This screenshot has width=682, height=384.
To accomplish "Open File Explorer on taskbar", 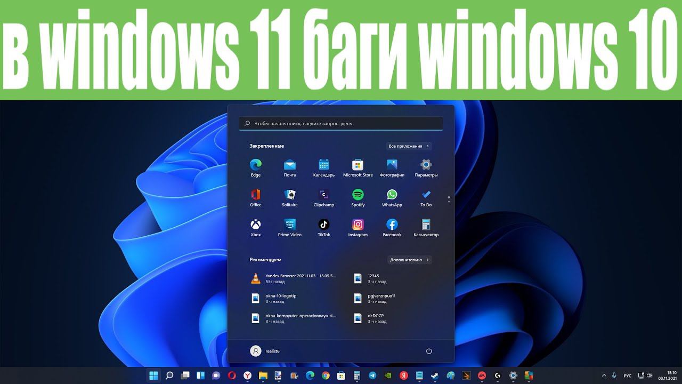I will pyautogui.click(x=263, y=375).
